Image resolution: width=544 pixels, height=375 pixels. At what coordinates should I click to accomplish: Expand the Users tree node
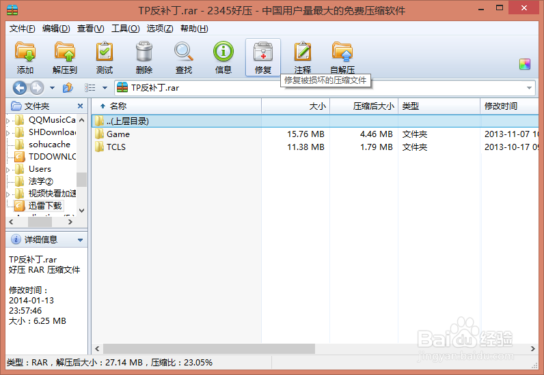click(x=8, y=170)
